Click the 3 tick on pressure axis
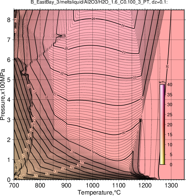Viewport: 186px width, 196px height. pos(9,120)
